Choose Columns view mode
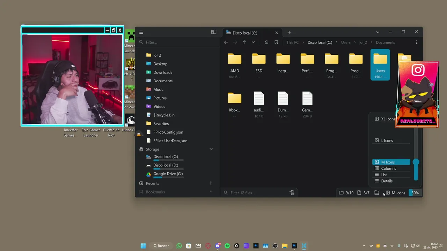 click(391, 168)
